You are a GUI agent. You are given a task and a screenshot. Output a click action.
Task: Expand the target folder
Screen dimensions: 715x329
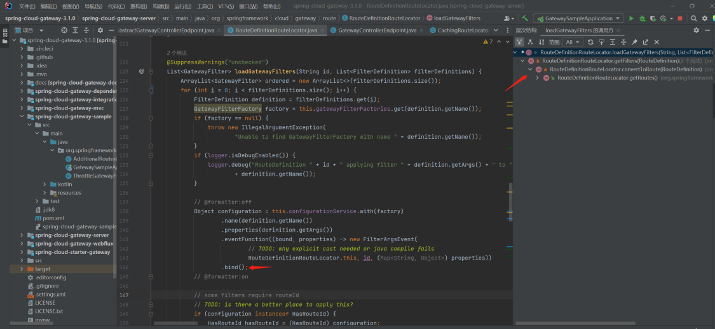(x=22, y=269)
